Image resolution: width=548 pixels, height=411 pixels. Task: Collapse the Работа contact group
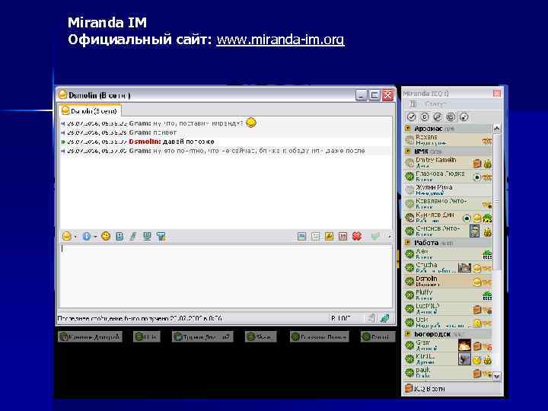click(408, 243)
